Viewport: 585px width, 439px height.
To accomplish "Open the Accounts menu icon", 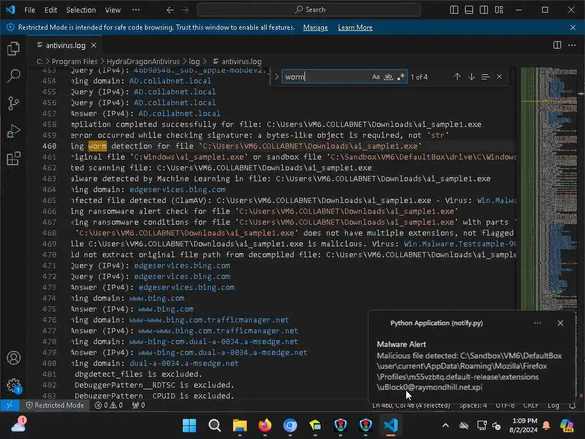I will coord(14,358).
